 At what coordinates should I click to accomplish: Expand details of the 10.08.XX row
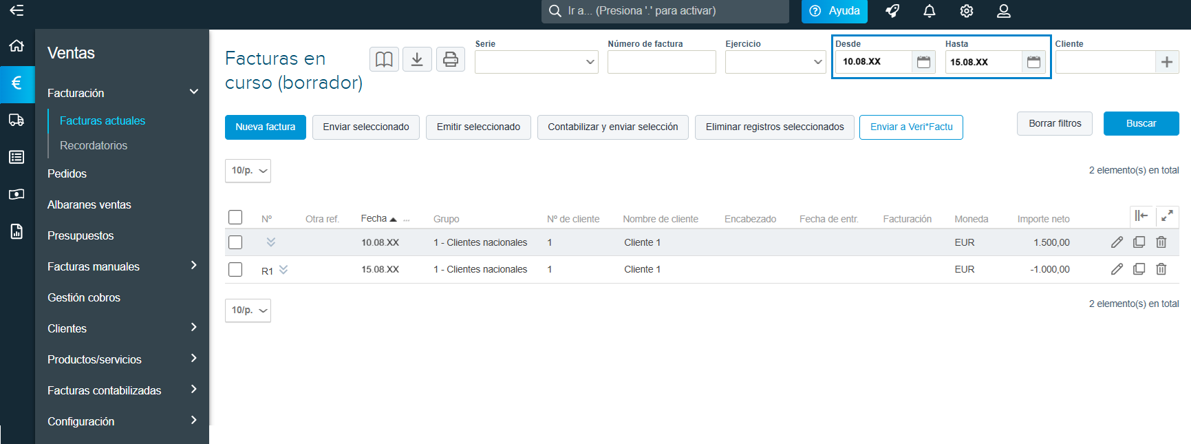pos(271,242)
